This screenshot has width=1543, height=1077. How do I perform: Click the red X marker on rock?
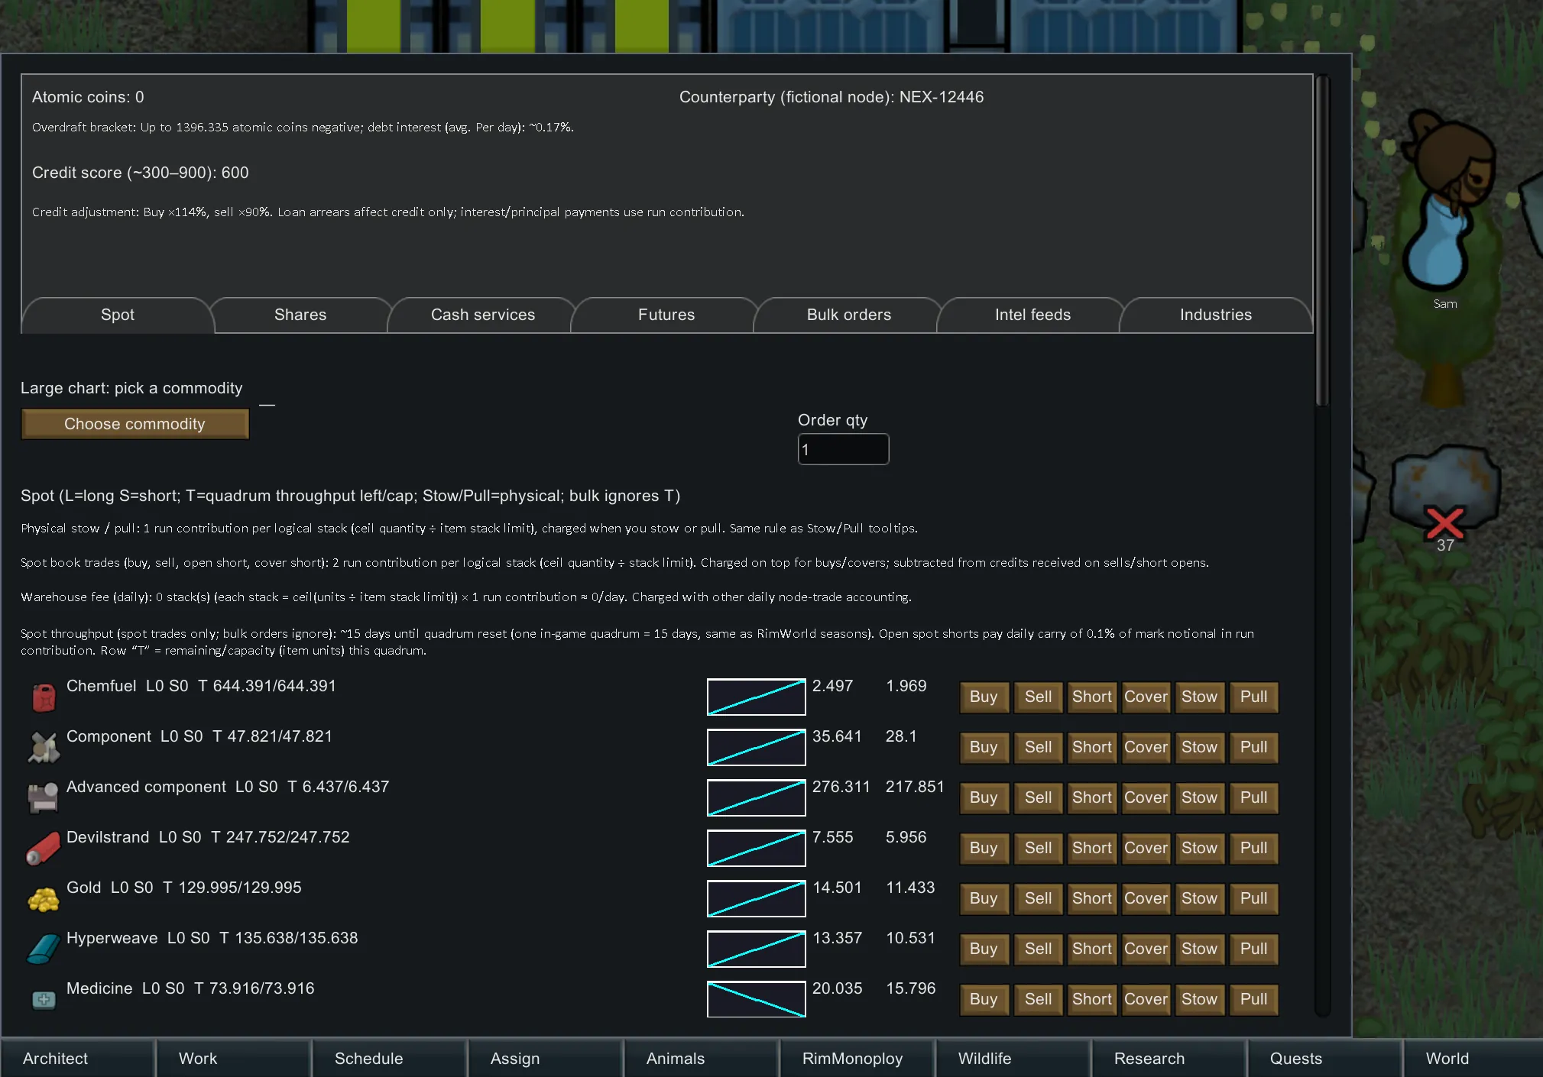[1444, 525]
